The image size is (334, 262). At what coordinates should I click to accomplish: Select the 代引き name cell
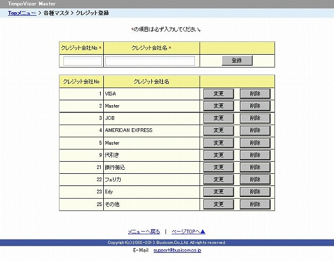[x=151, y=155]
